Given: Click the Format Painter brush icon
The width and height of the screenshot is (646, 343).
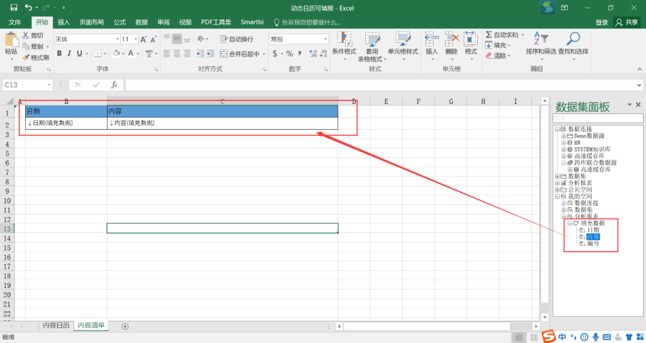Looking at the screenshot, I should click(26, 57).
